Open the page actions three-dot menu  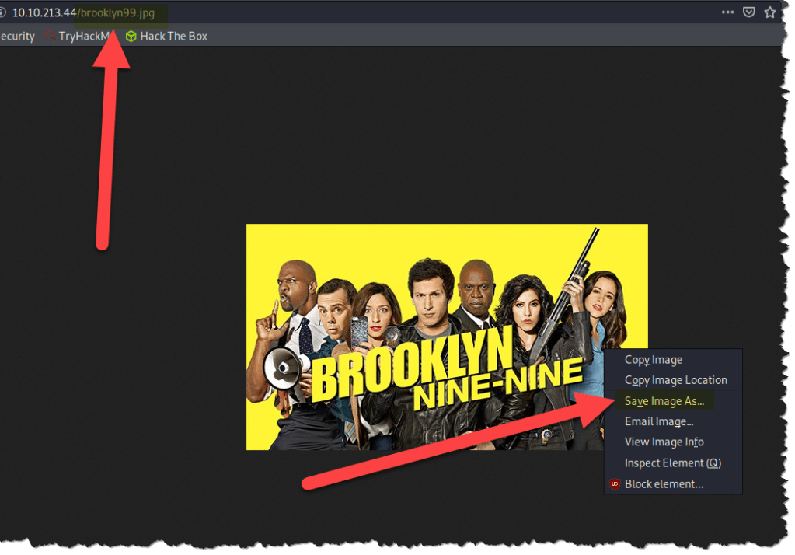tap(727, 12)
